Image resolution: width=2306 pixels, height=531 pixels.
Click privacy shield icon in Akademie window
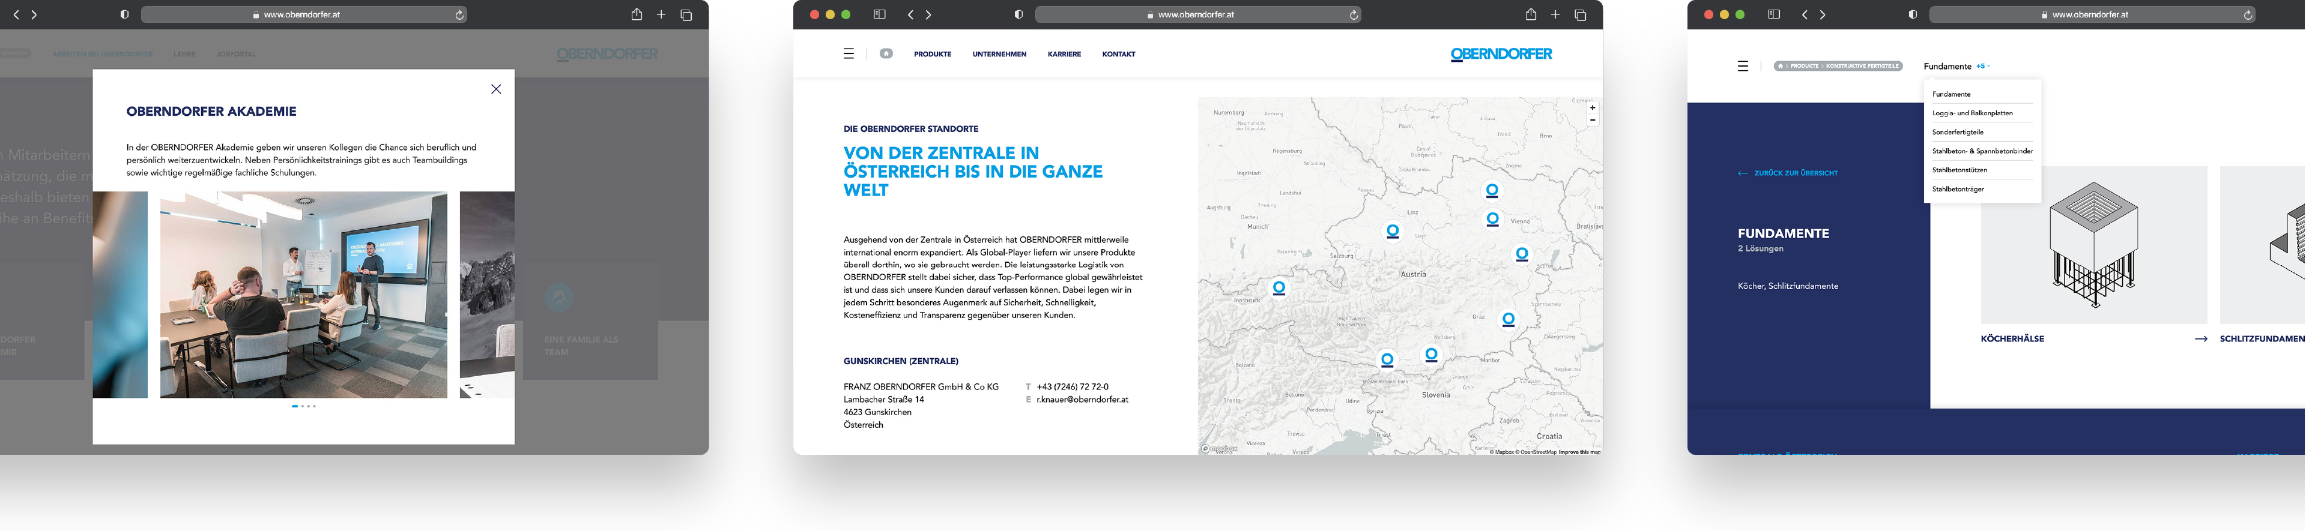tap(124, 15)
